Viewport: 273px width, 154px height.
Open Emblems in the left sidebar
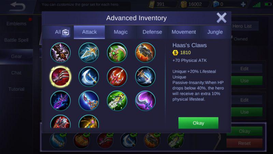click(16, 24)
